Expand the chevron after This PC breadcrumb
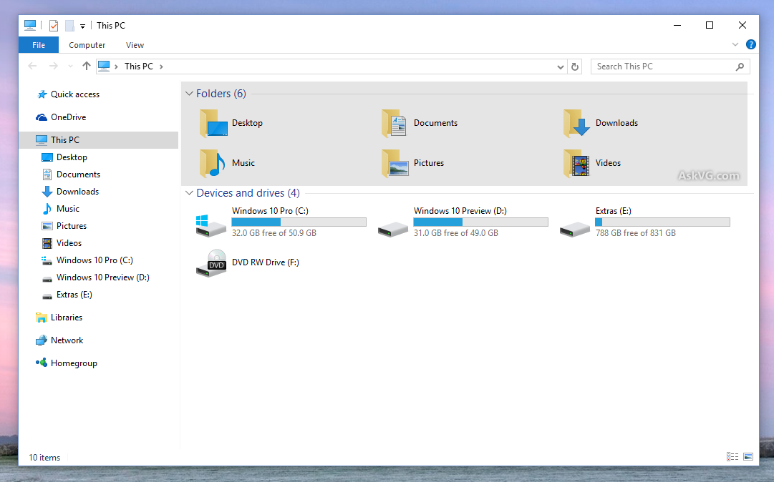This screenshot has height=482, width=774. click(161, 67)
